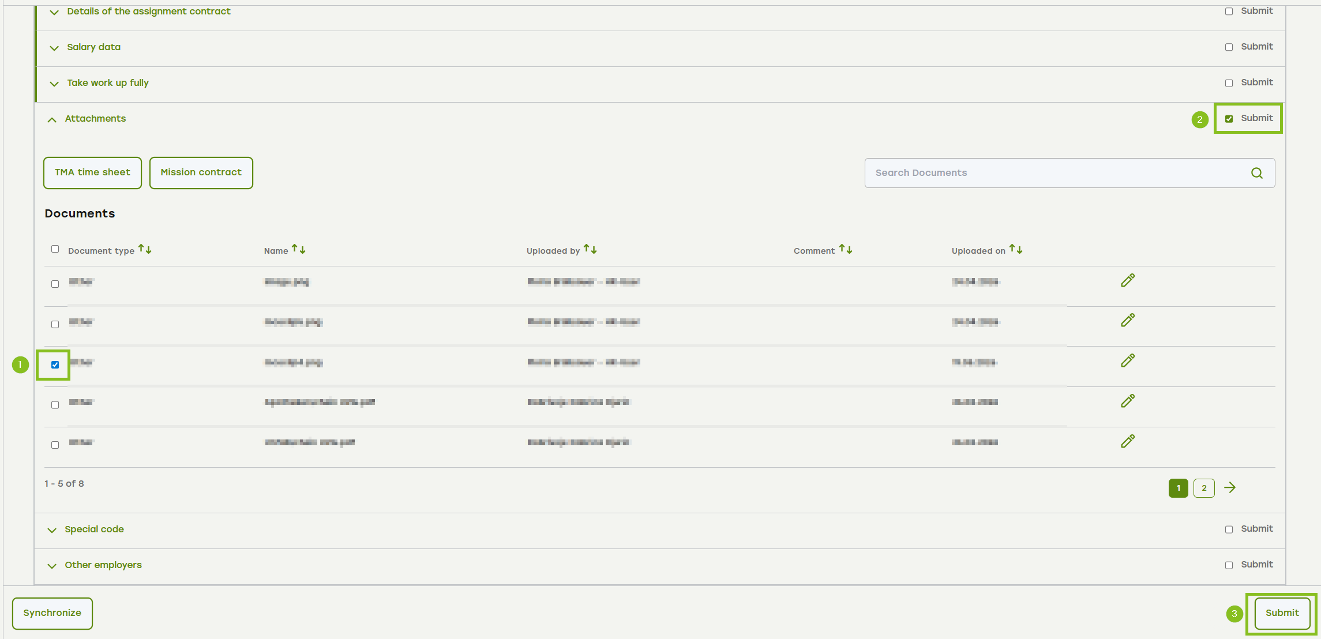This screenshot has width=1321, height=639.
Task: Collapse the Attachments section
Action: pos(52,119)
